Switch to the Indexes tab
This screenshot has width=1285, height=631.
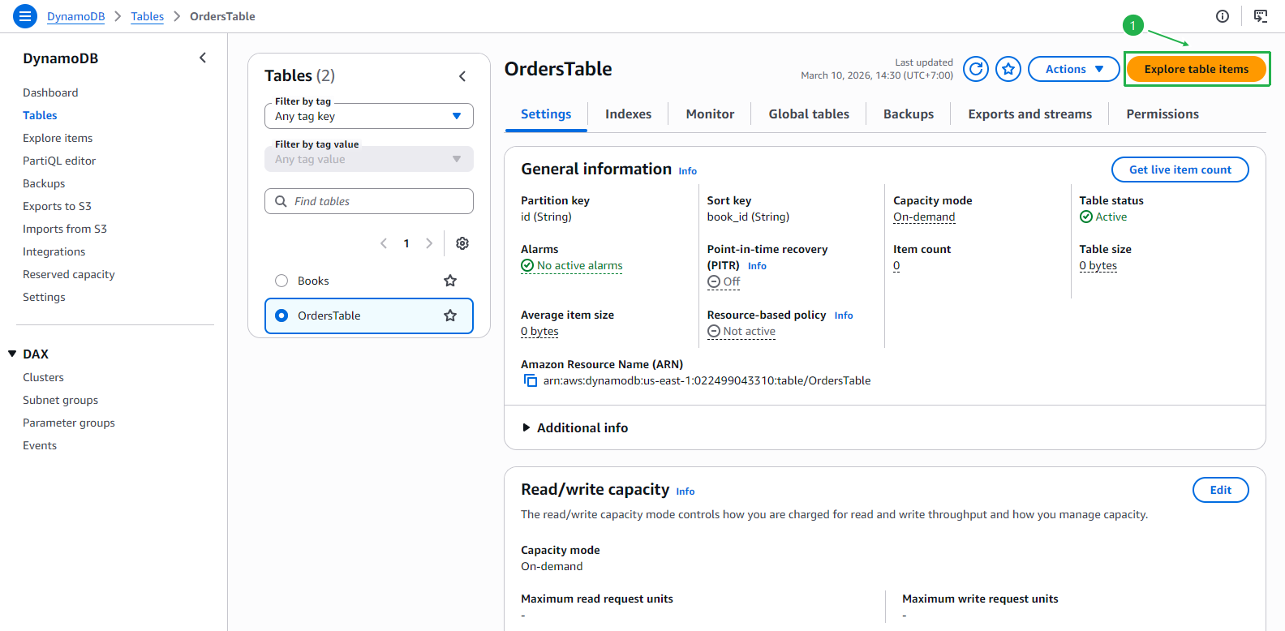pos(628,114)
